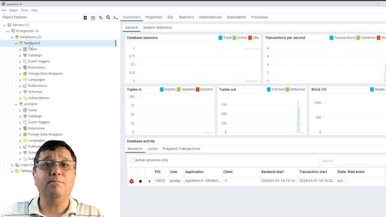Expand Schemas under Northwind

pos(20,92)
